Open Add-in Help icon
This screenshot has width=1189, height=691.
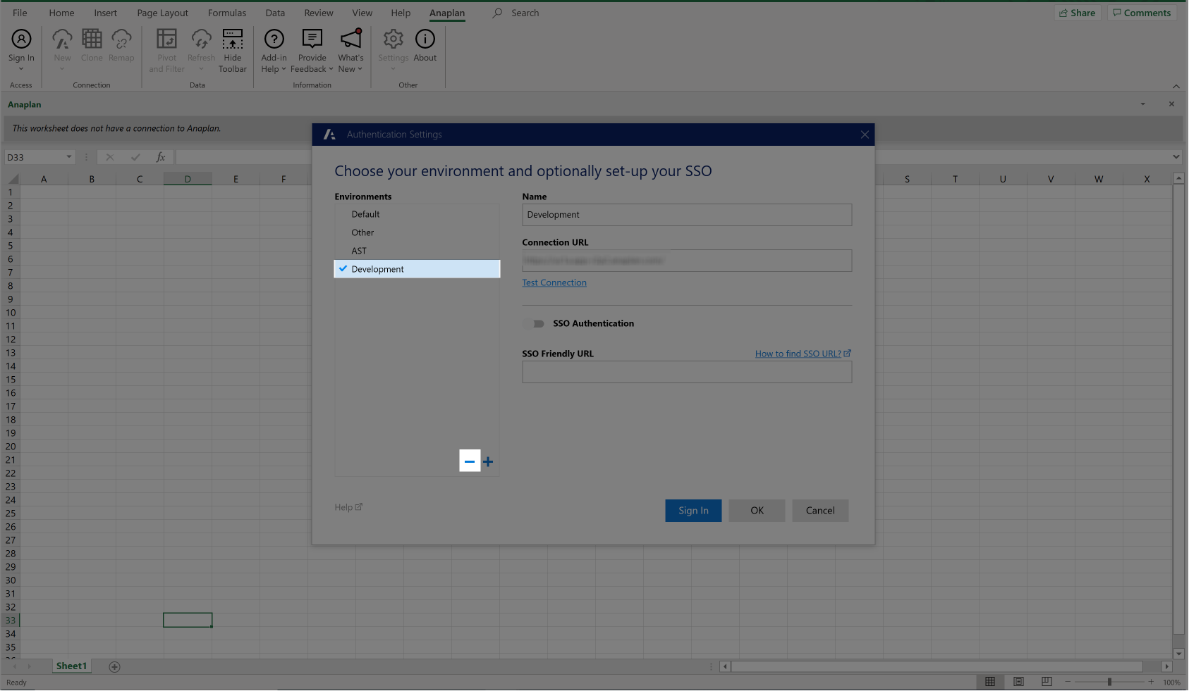(x=274, y=39)
